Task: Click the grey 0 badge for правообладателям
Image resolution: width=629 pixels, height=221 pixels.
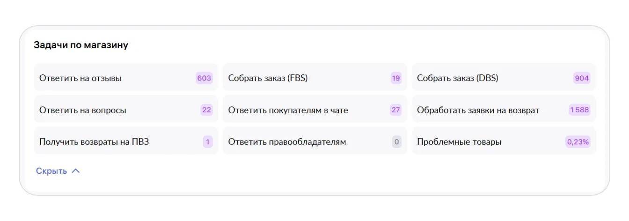Action: (x=397, y=142)
